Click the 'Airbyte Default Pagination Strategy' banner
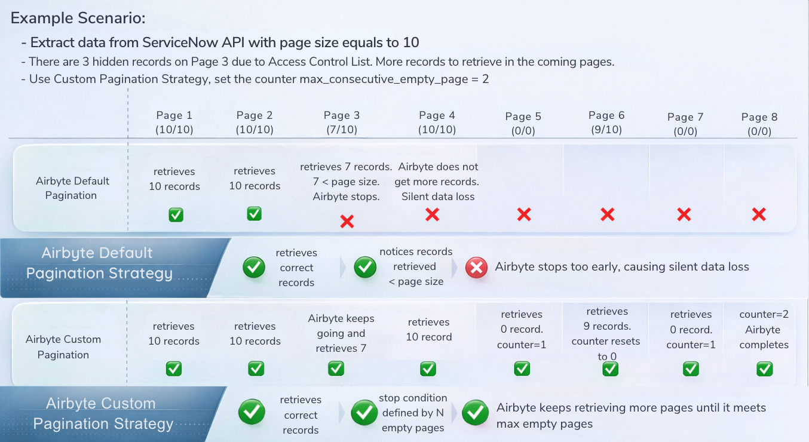809x442 pixels. click(108, 263)
